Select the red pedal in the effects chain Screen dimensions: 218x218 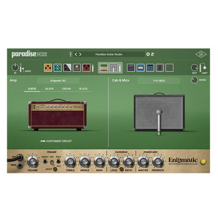coord(86,68)
